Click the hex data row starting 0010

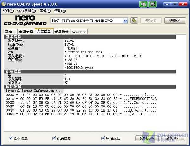pyautogui.click(x=81, y=99)
